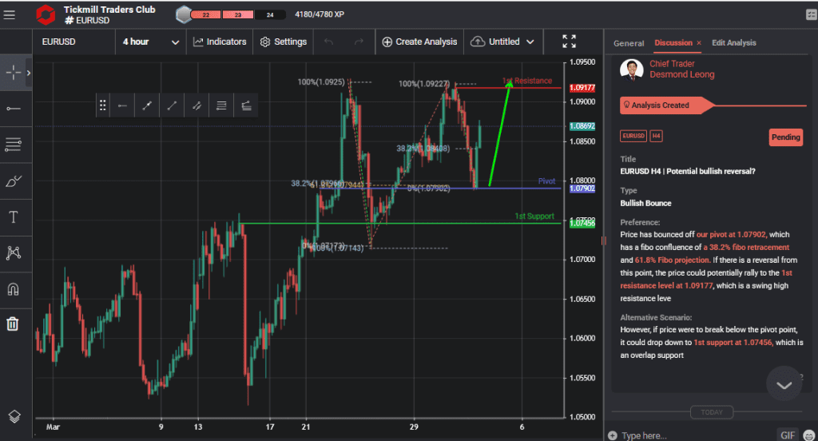Open the hamburger main menu
Viewport: 818px width, 441px height.
(9, 14)
